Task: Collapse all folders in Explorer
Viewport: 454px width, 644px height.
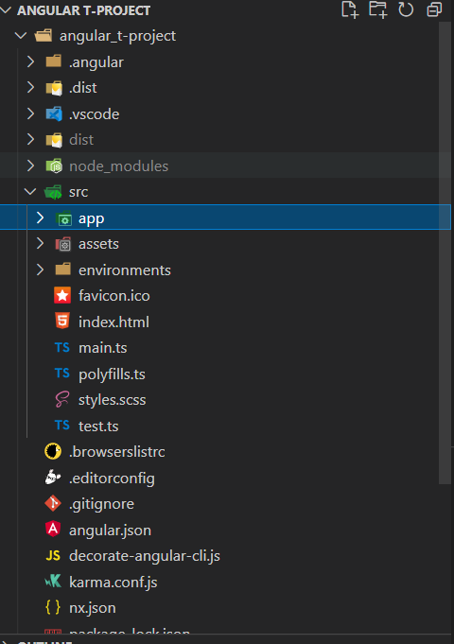Action: 434,9
